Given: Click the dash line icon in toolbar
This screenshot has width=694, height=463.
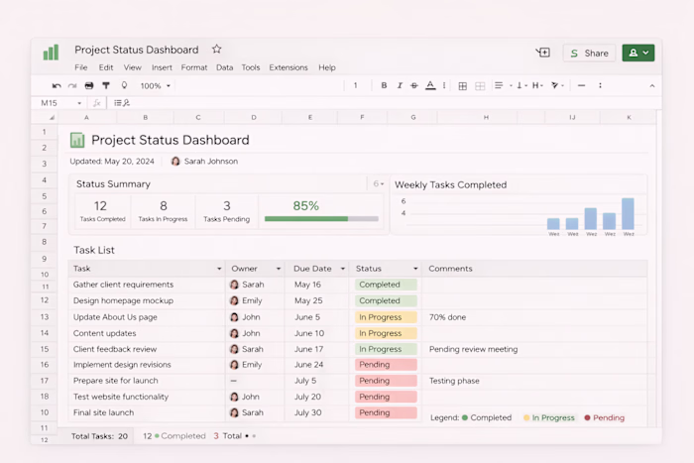Looking at the screenshot, I should (582, 85).
